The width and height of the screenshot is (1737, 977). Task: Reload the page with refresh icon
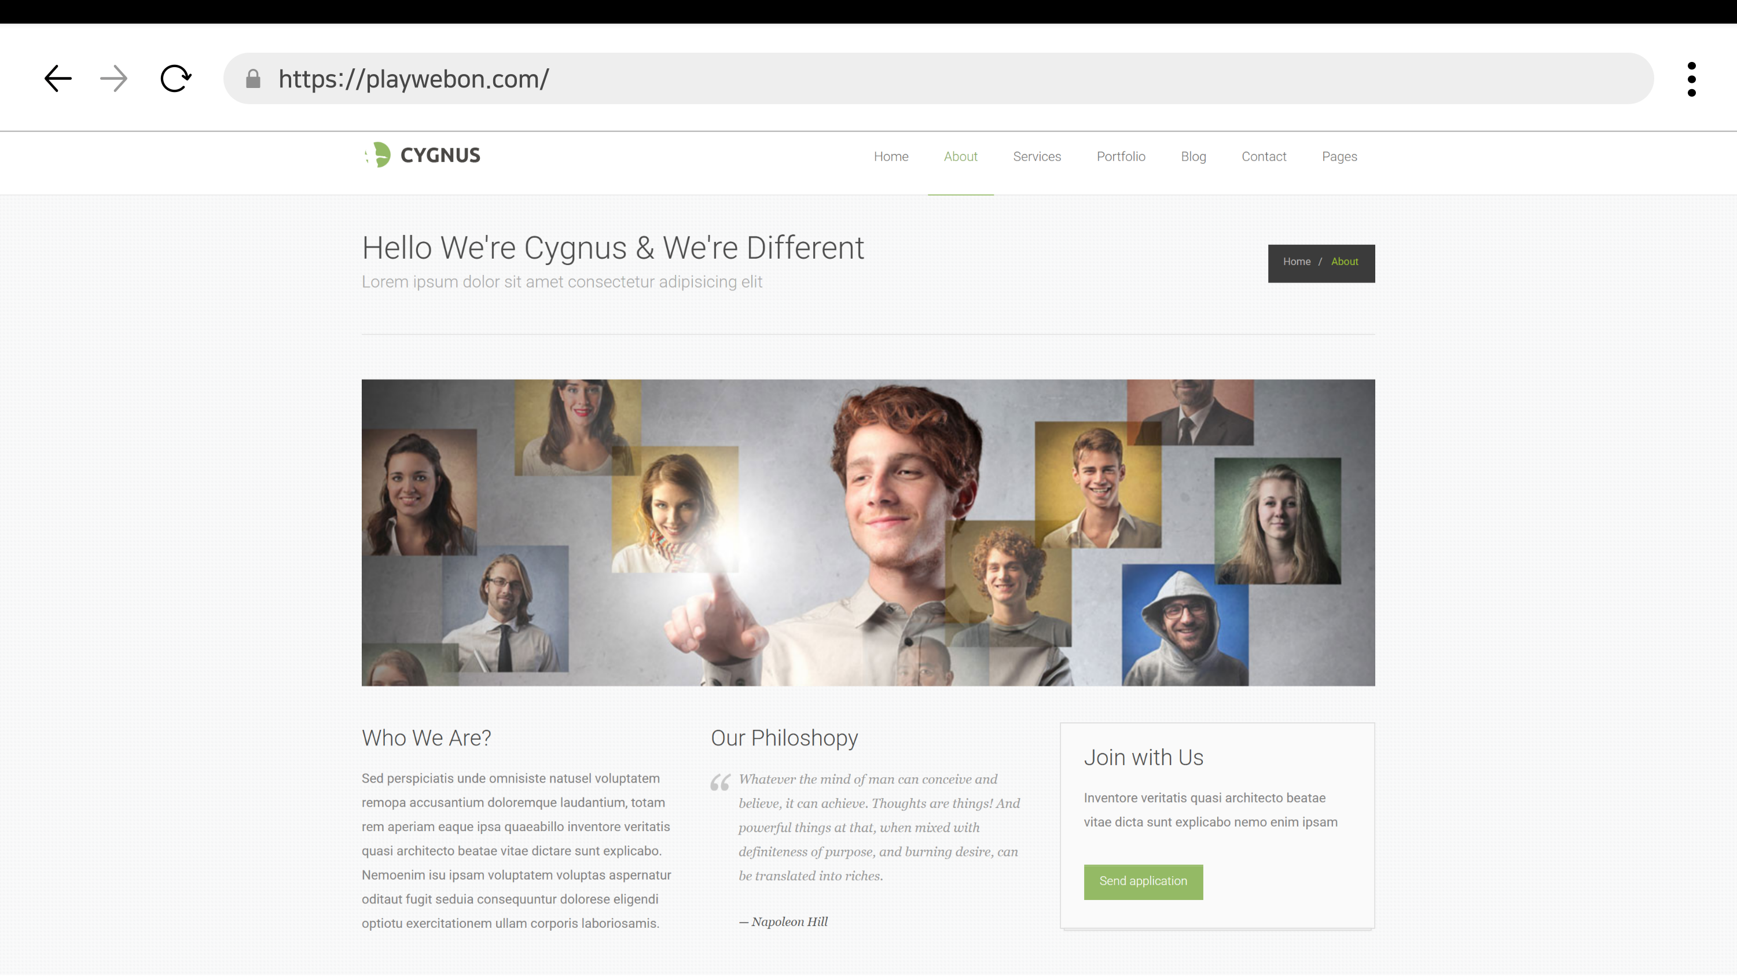click(x=176, y=78)
